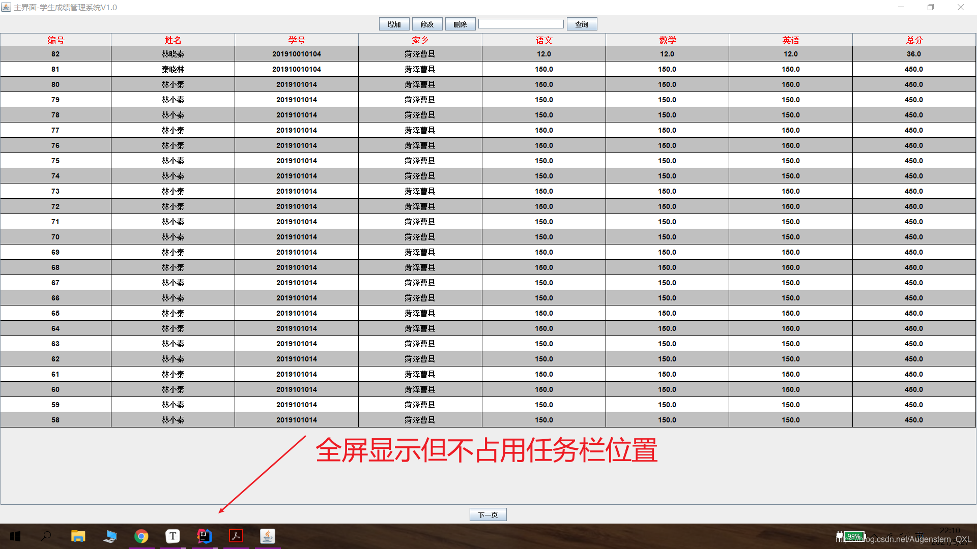Image resolution: width=977 pixels, height=549 pixels.
Task: Select ID cell 79
Action: (x=55, y=100)
